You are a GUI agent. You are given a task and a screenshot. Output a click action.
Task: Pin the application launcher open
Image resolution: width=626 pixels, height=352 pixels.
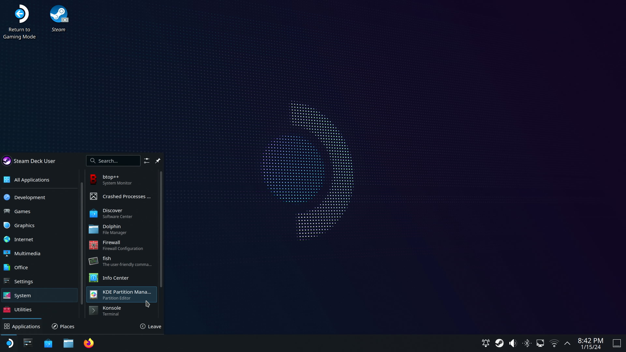[x=158, y=161]
